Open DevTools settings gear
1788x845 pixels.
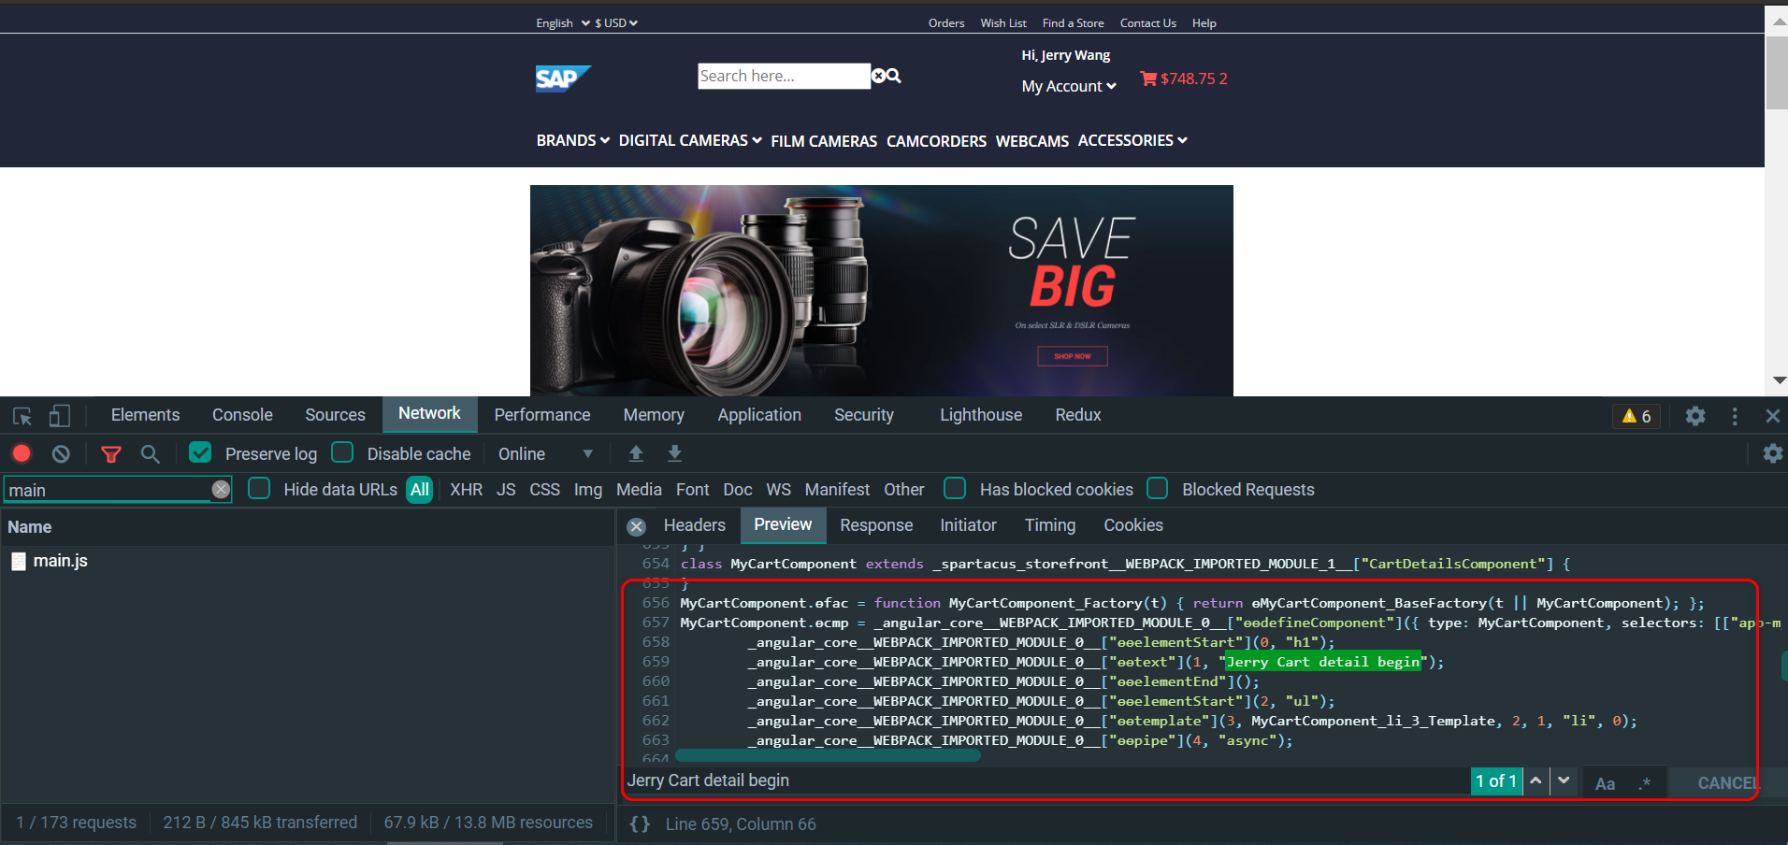pyautogui.click(x=1695, y=416)
